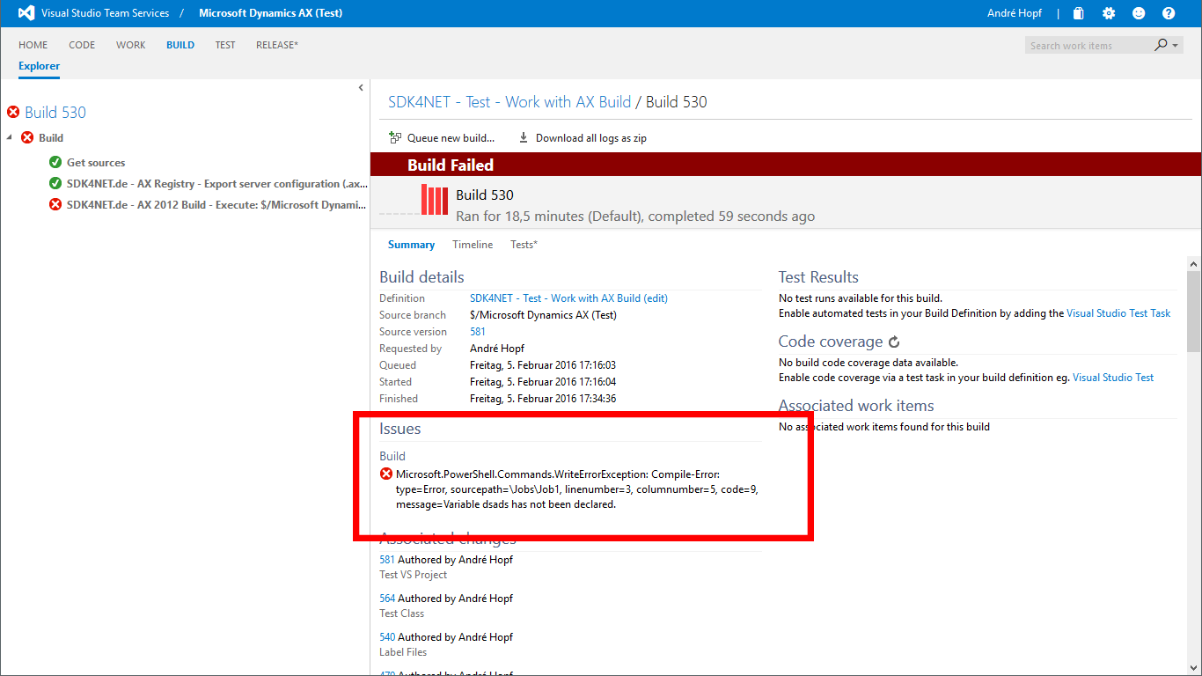Click the Visual Studio logo icon

[26, 13]
